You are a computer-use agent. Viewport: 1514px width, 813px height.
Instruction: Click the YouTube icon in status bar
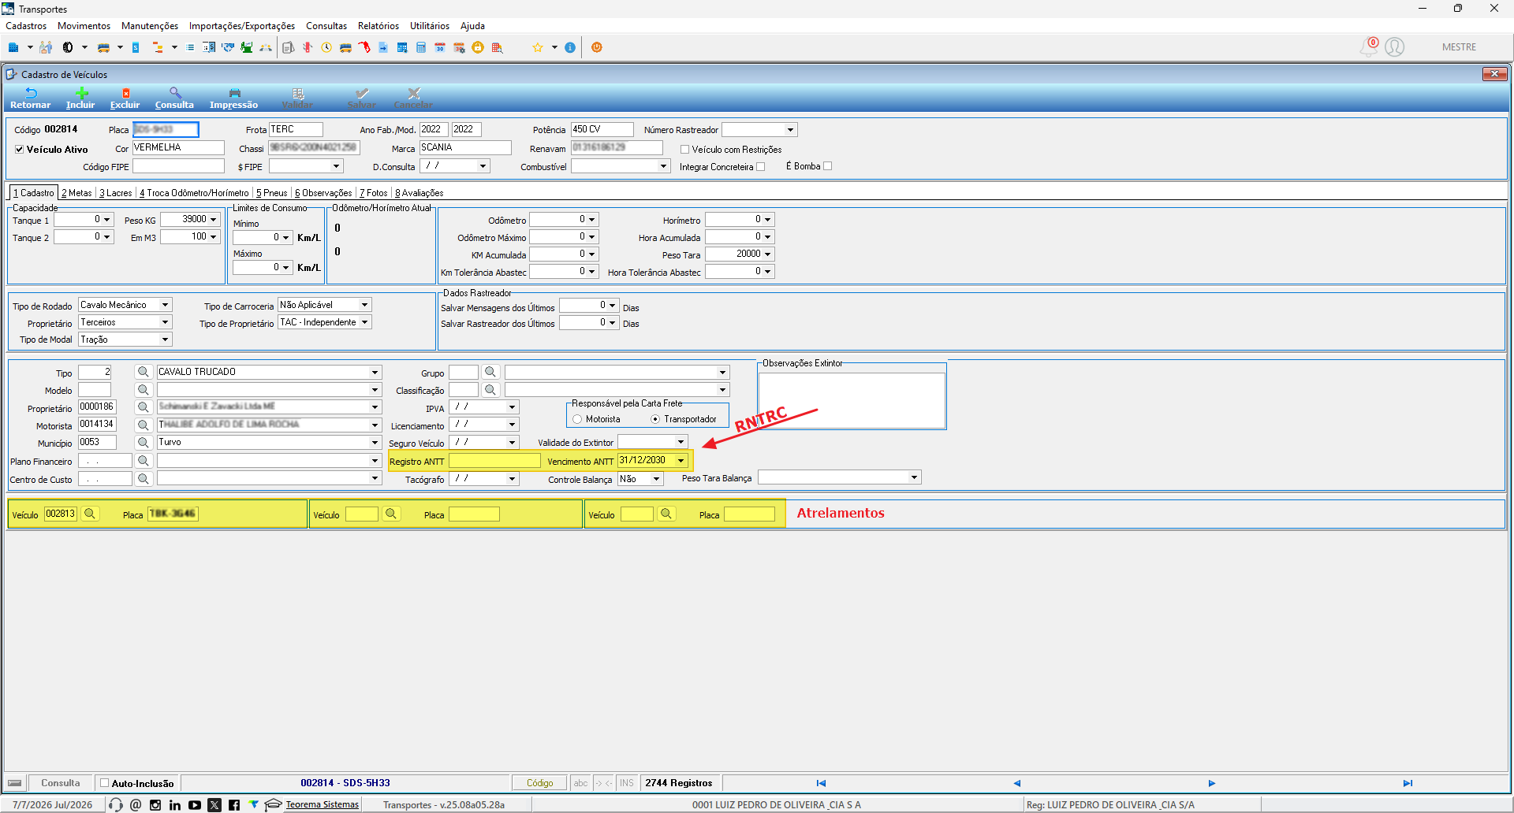195,805
